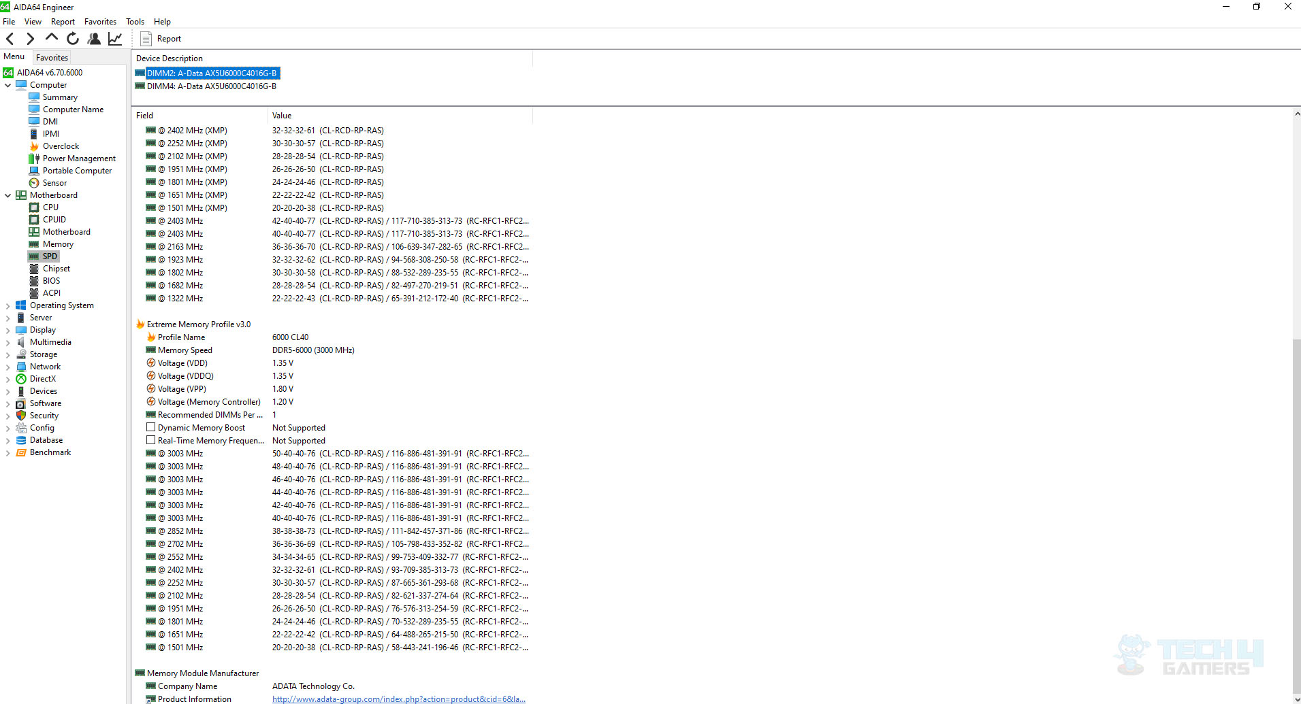1301x704 pixels.
Task: Expand the Multimedia tree node
Action: [x=7, y=342]
